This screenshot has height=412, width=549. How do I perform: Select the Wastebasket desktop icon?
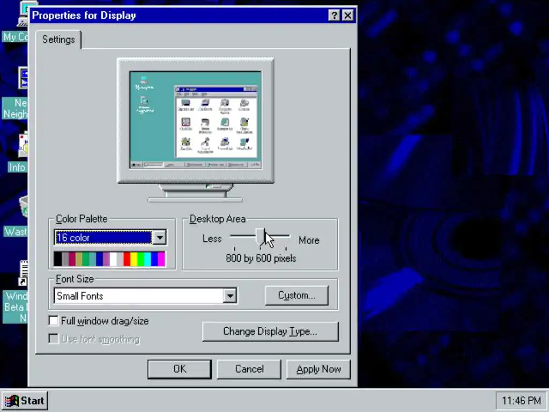click(16, 216)
